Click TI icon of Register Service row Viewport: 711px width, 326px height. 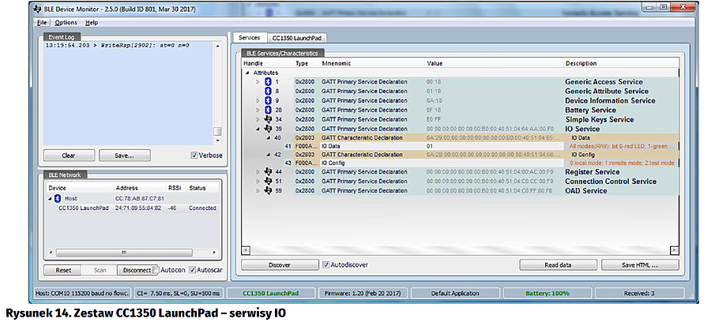267,172
